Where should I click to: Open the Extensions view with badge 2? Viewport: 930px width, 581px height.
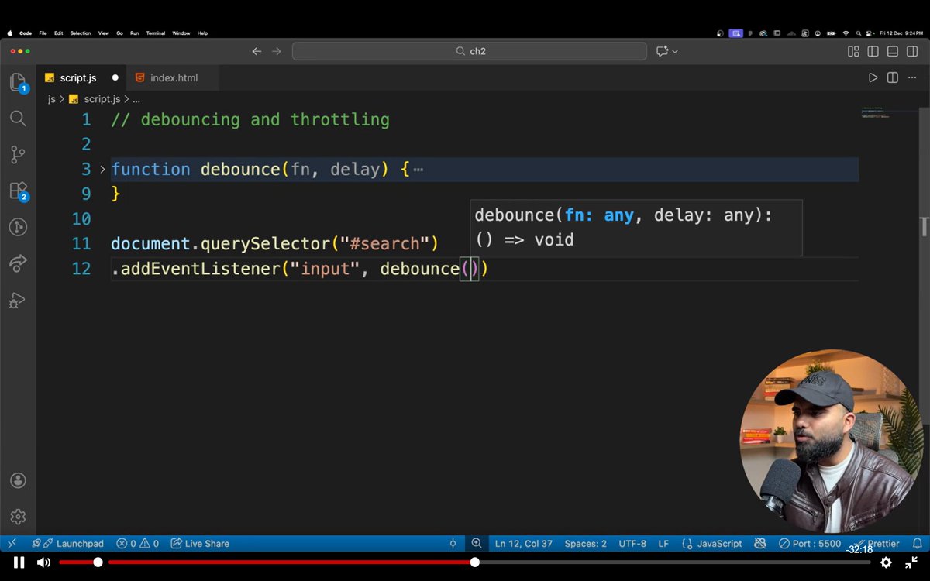(18, 191)
